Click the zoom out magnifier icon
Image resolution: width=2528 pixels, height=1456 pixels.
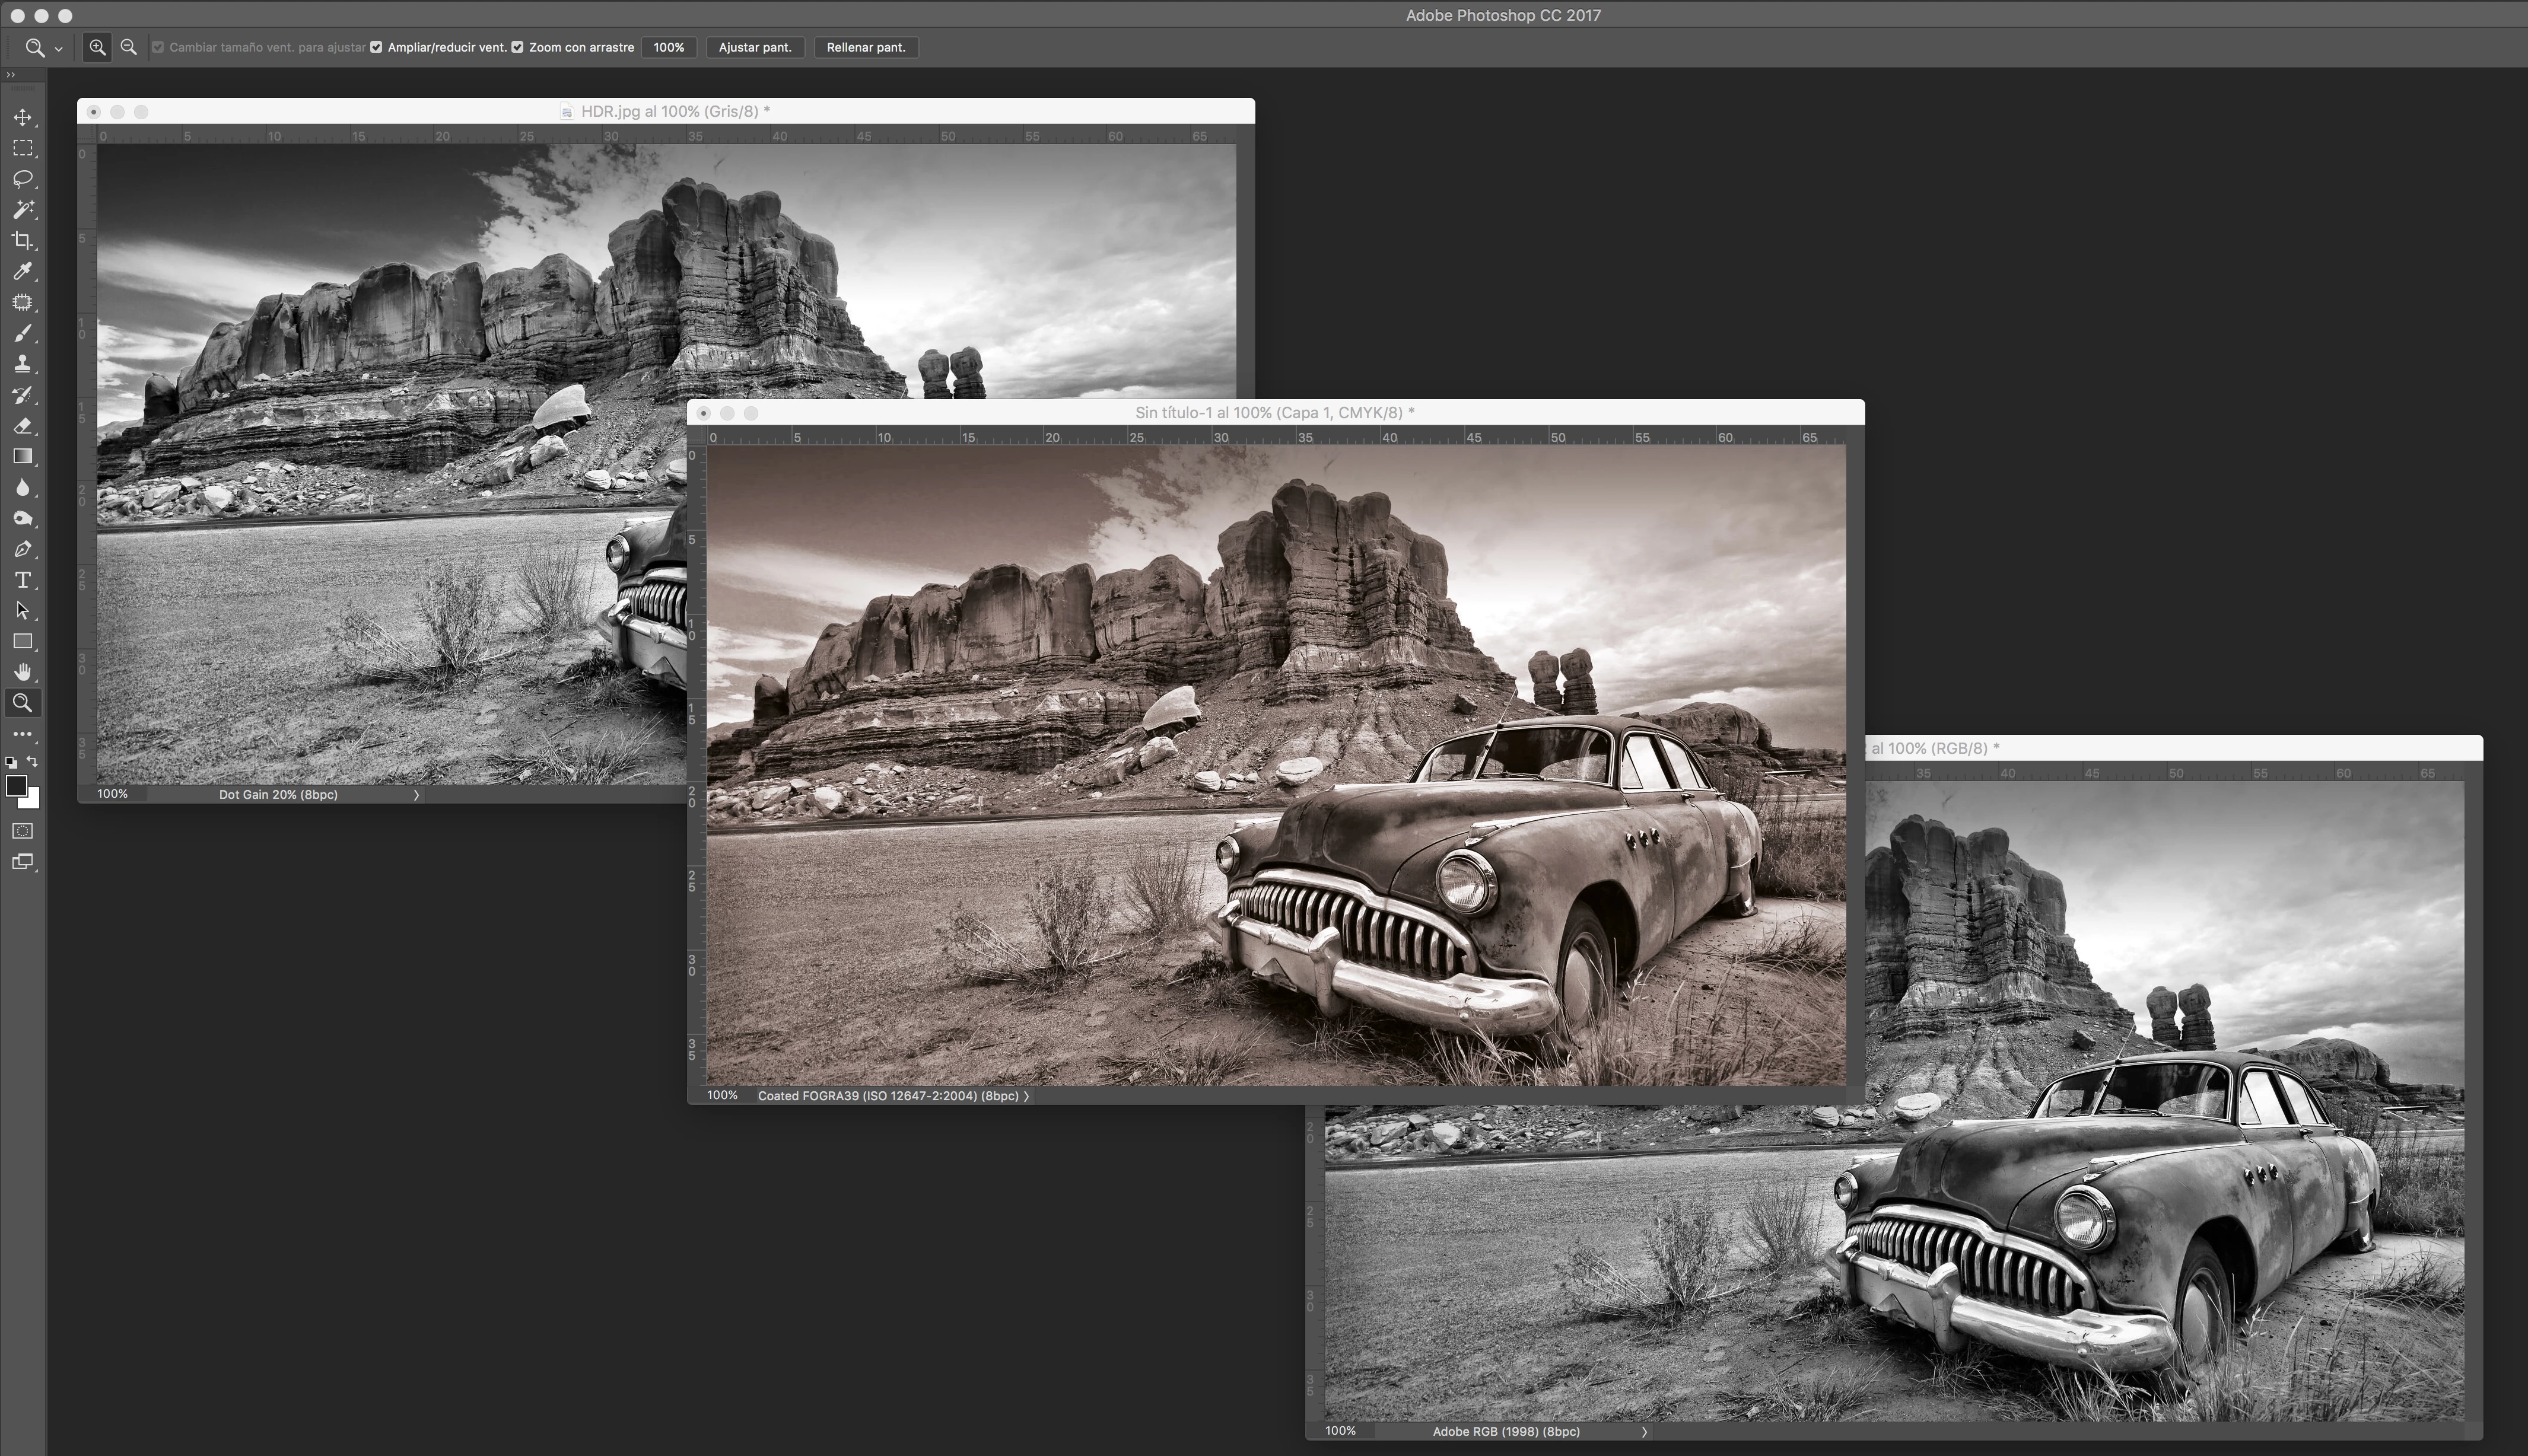coord(128,47)
